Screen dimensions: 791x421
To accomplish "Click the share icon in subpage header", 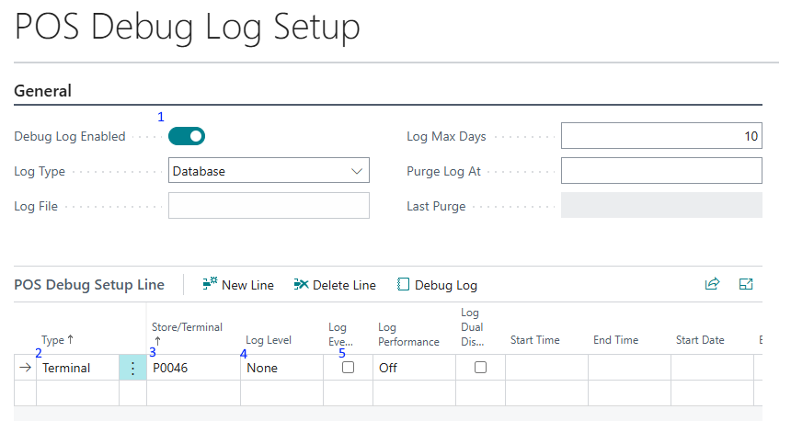I will coord(712,285).
